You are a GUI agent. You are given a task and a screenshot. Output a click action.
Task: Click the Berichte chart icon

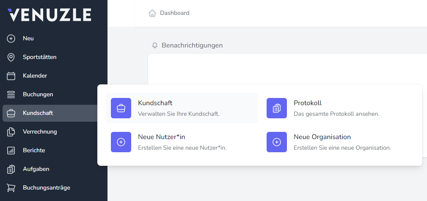coord(11,151)
